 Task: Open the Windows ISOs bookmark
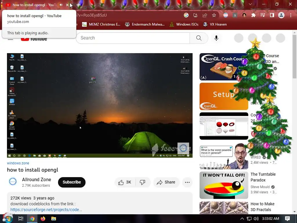coord(184,24)
